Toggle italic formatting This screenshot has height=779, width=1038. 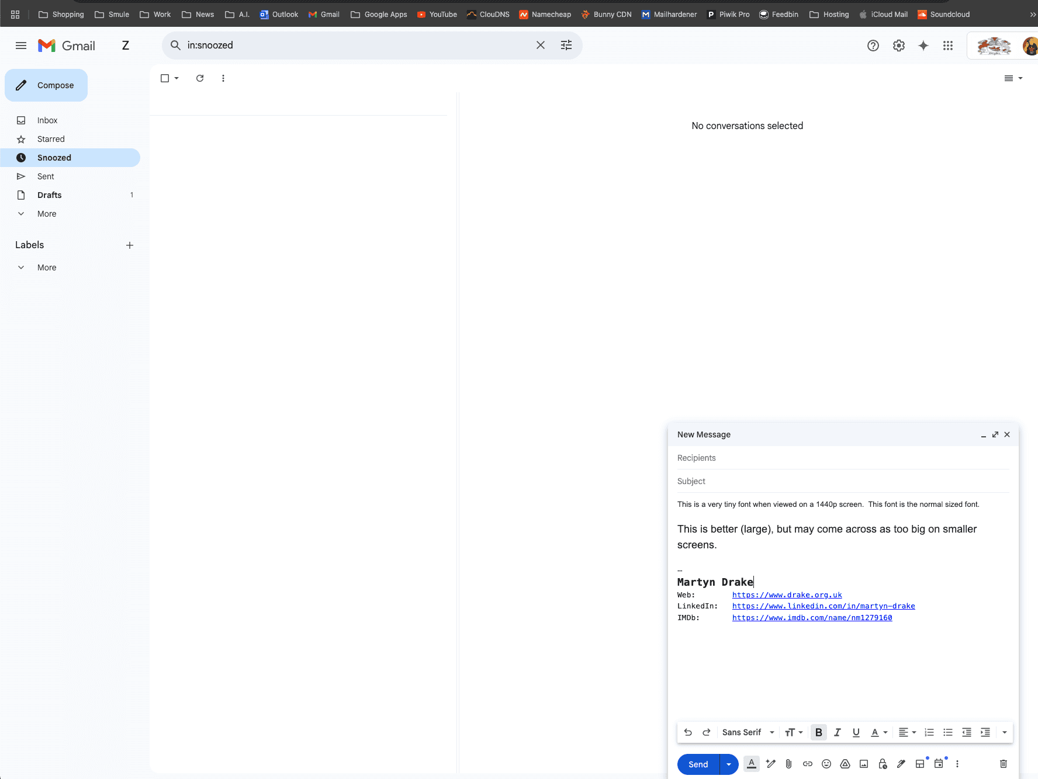[838, 732]
